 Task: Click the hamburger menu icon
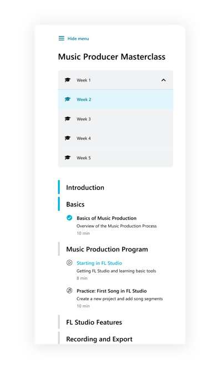(61, 38)
